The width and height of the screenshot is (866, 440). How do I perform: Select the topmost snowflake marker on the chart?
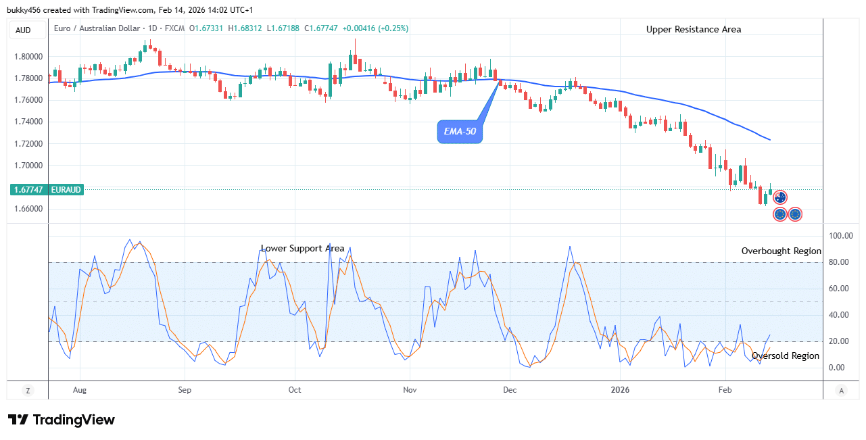pos(780,197)
